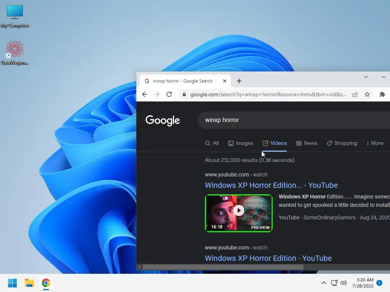Open My Computer desktop icon
The height and width of the screenshot is (292, 390).
[15, 16]
